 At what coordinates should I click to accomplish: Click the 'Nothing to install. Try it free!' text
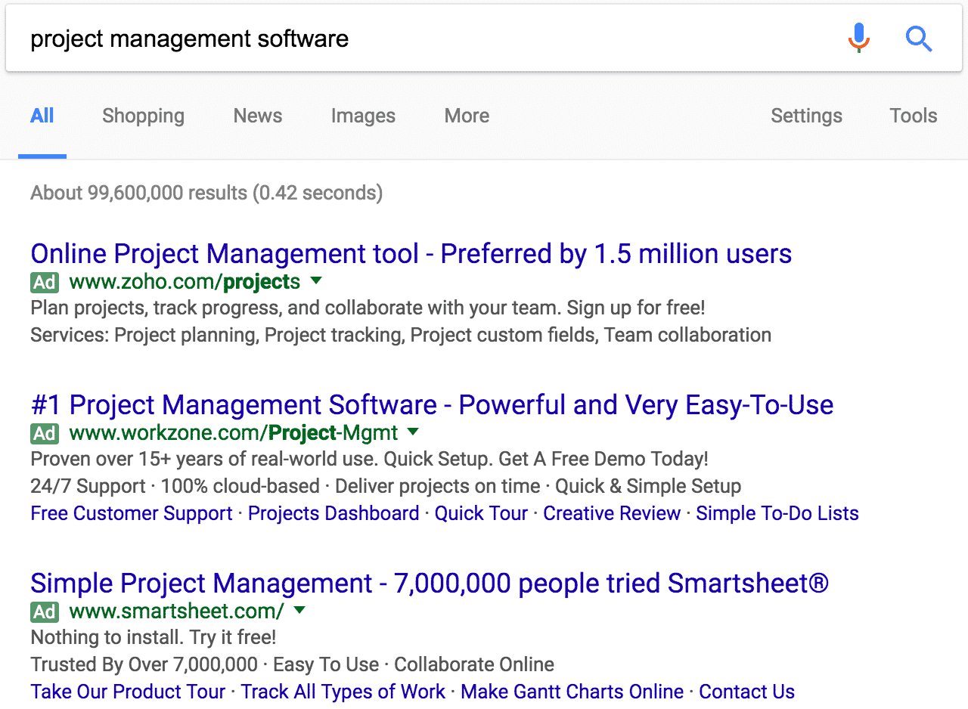coord(154,637)
